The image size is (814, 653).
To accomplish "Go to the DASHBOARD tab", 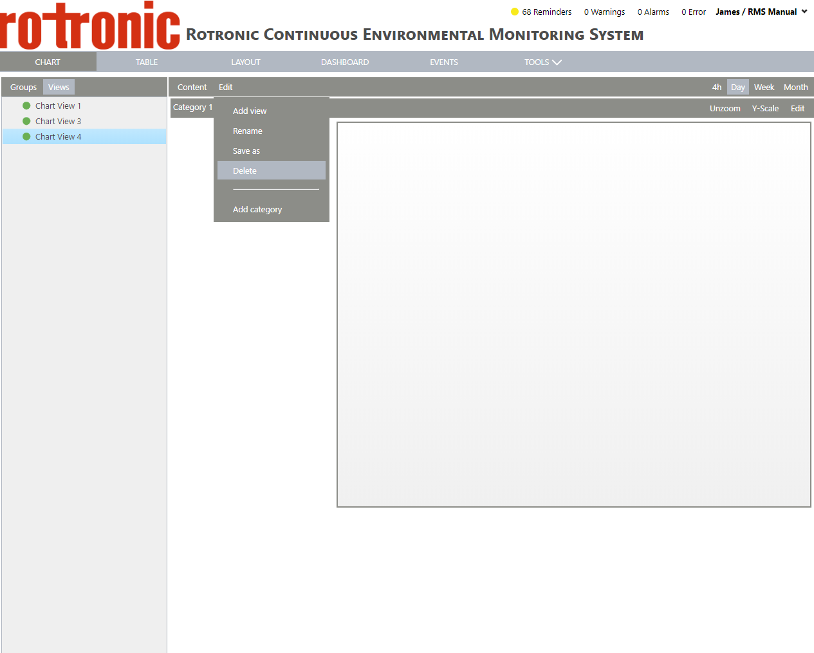I will [345, 62].
